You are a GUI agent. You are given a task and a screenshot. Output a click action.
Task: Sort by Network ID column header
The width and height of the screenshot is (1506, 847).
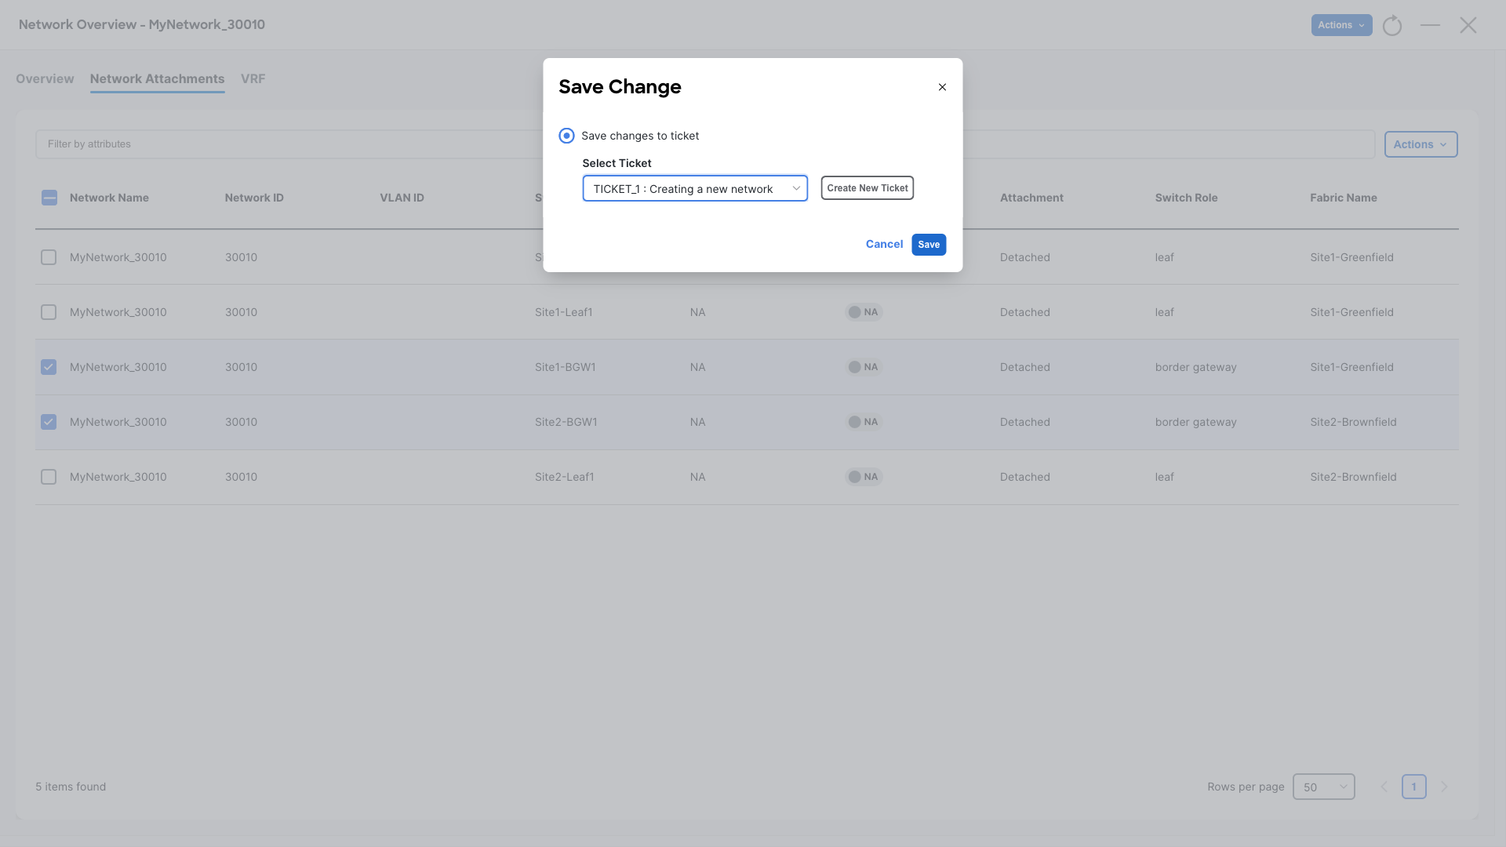click(x=254, y=198)
